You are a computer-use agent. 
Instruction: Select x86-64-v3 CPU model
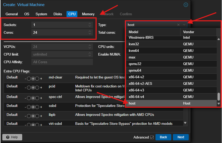coord(172,90)
